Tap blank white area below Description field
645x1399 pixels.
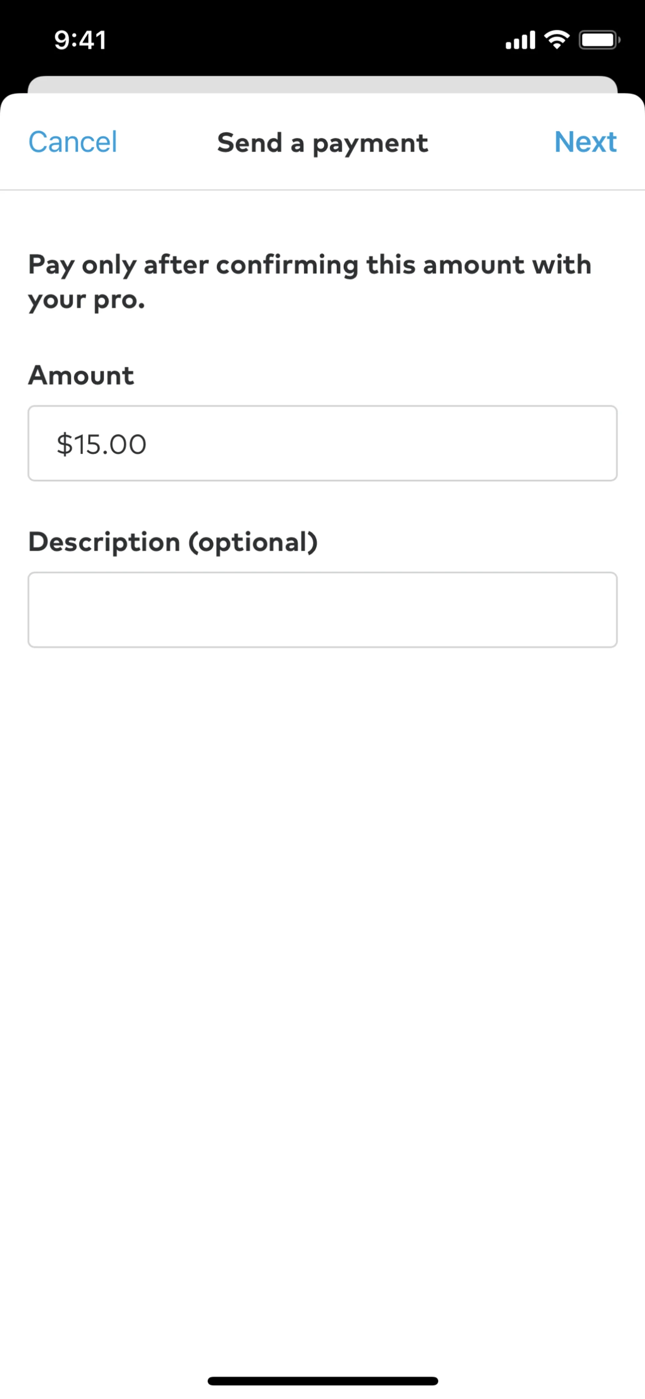pos(322,923)
